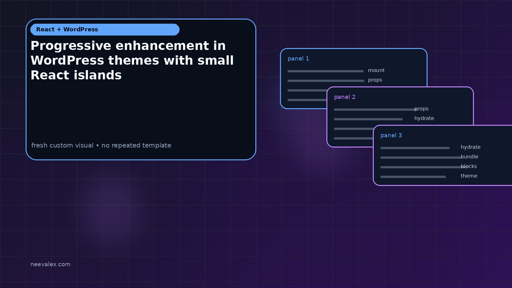The height and width of the screenshot is (288, 512).
Task: Click the gray bar beside 'mount'
Action: coord(325,71)
